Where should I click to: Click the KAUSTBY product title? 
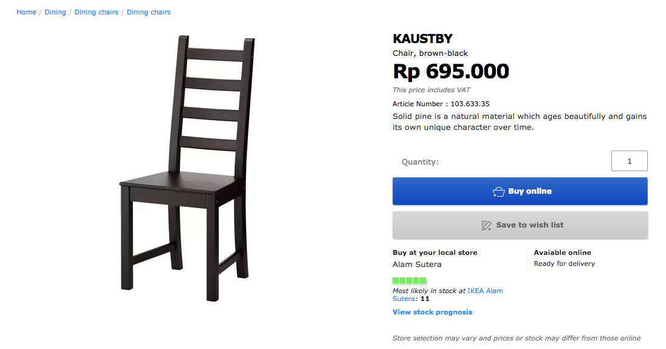coord(422,39)
